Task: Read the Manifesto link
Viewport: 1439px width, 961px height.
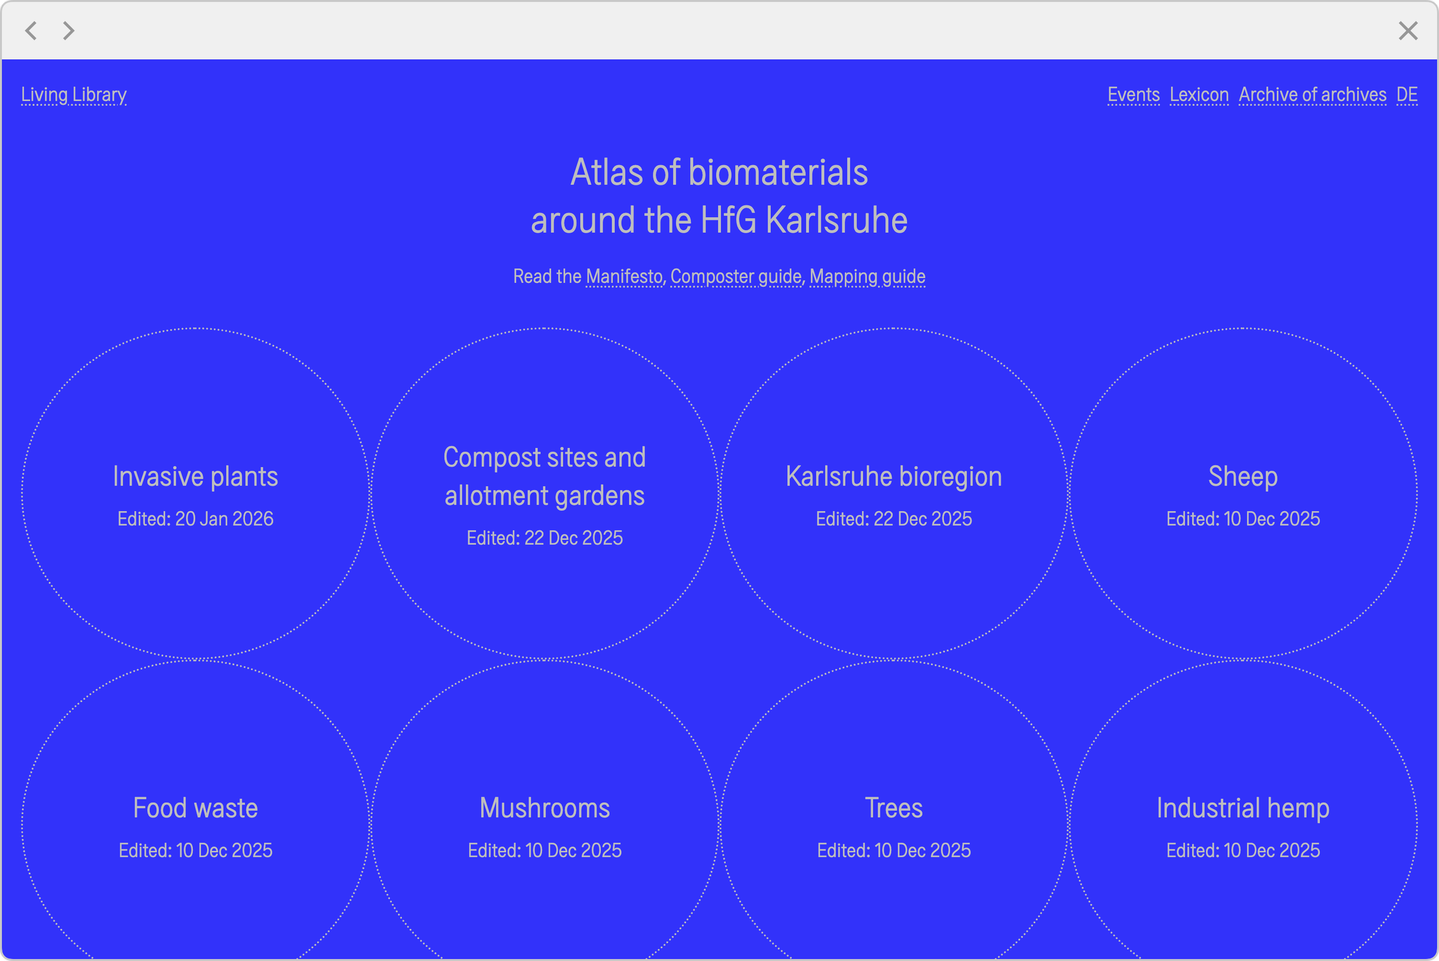Action: coord(623,276)
